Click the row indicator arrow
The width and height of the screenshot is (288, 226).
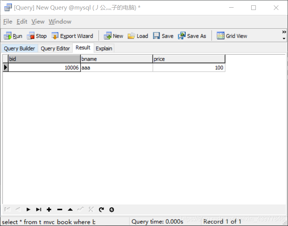click(x=5, y=68)
